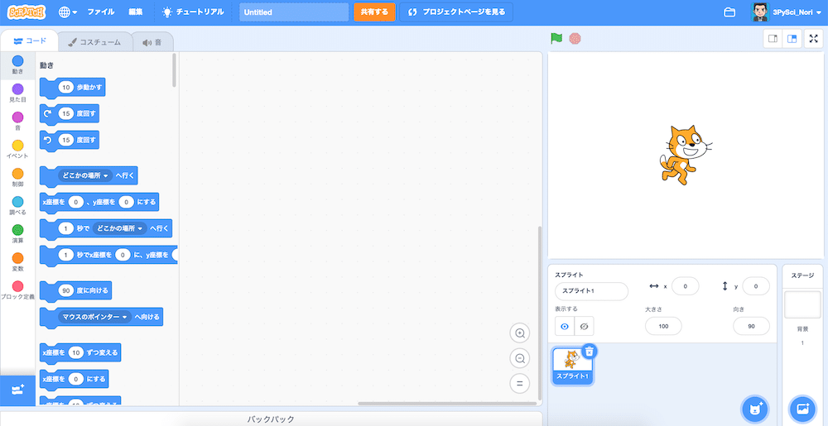828x426 pixels.
Task: Click the choose a sprite cat button
Action: (756, 408)
